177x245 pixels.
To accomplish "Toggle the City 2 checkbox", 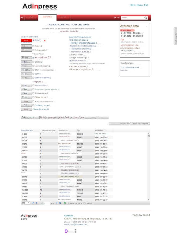I will (33, 40).
